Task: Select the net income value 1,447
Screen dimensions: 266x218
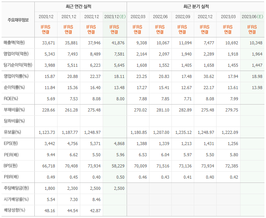Action: pos(257,65)
